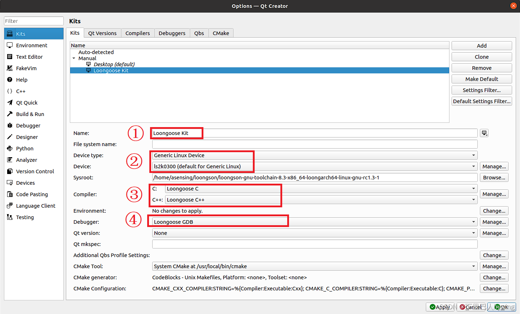
Task: Open the Qt Quick settings category
Action: (34, 102)
